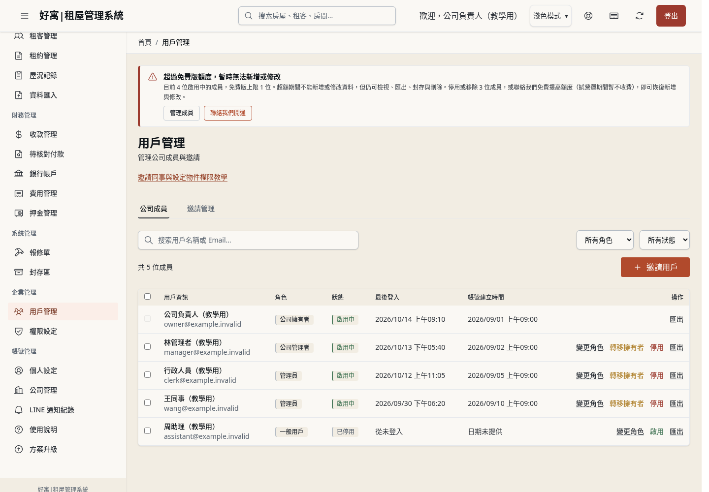Image resolution: width=709 pixels, height=492 pixels.
Task: Open 方案升級 via its arrow-up icon
Action: 19,449
